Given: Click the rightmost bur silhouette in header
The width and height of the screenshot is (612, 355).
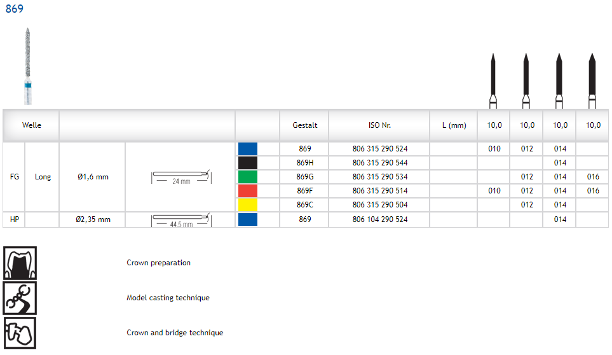Looking at the screenshot, I should tap(592, 81).
